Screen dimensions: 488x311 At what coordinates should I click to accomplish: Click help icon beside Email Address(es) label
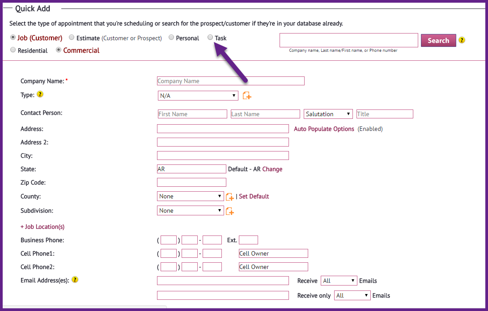click(75, 280)
